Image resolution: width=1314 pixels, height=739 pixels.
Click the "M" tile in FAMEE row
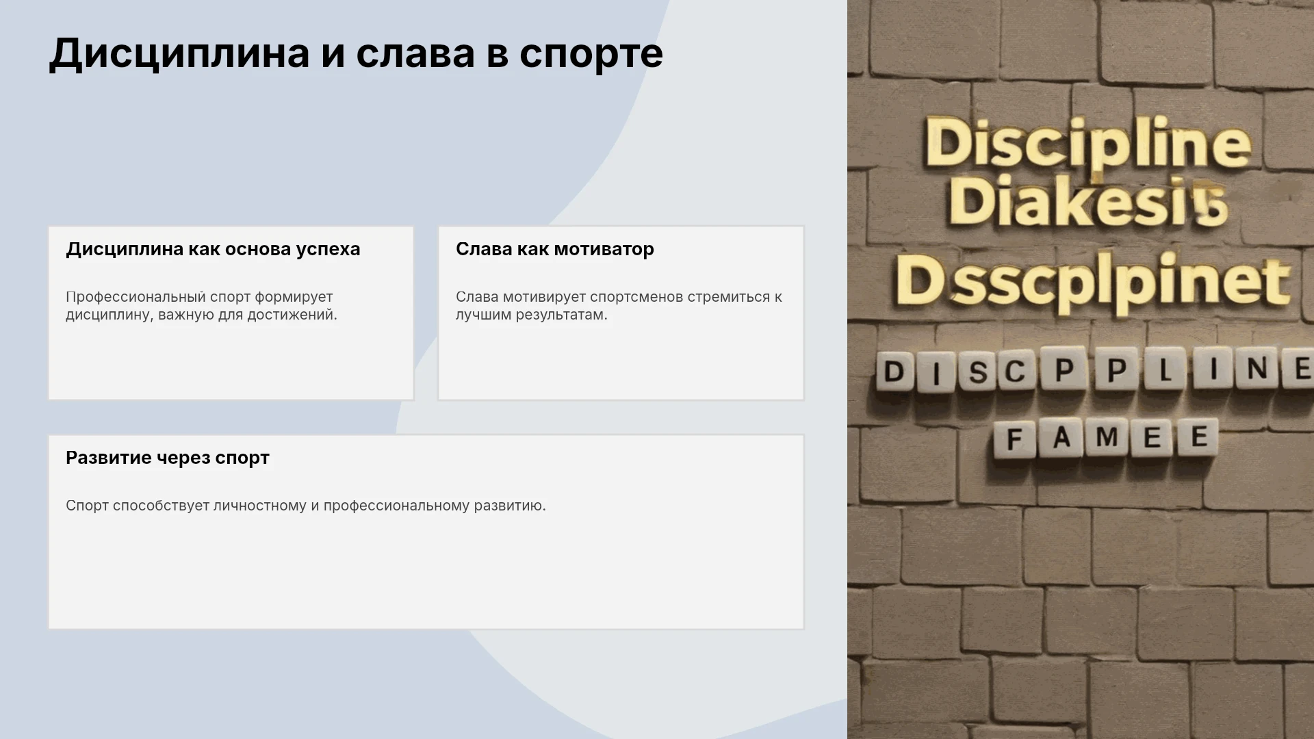click(x=1107, y=438)
